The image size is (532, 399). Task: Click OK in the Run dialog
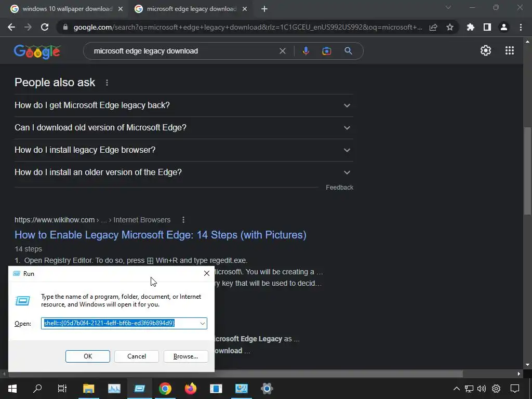pos(87,356)
